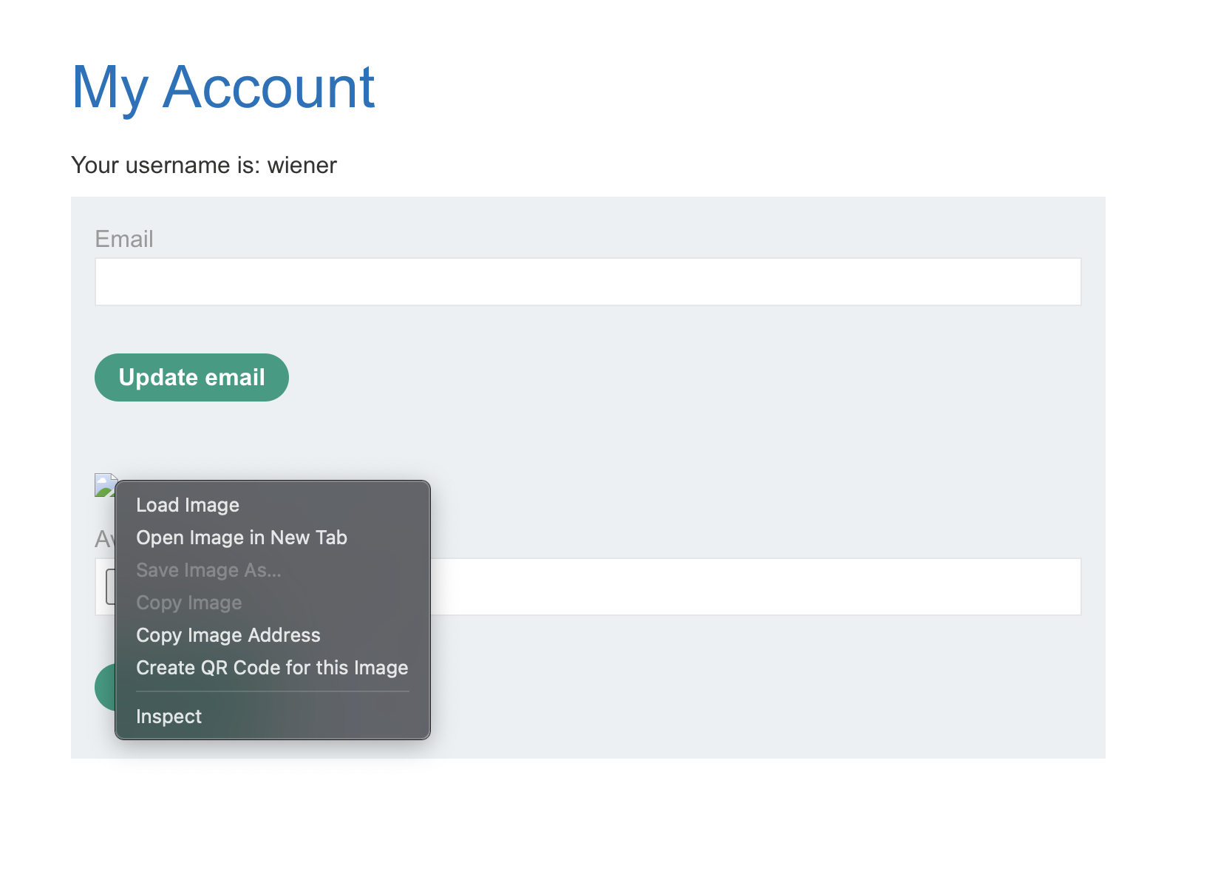Click the My Account page heading

(x=223, y=87)
